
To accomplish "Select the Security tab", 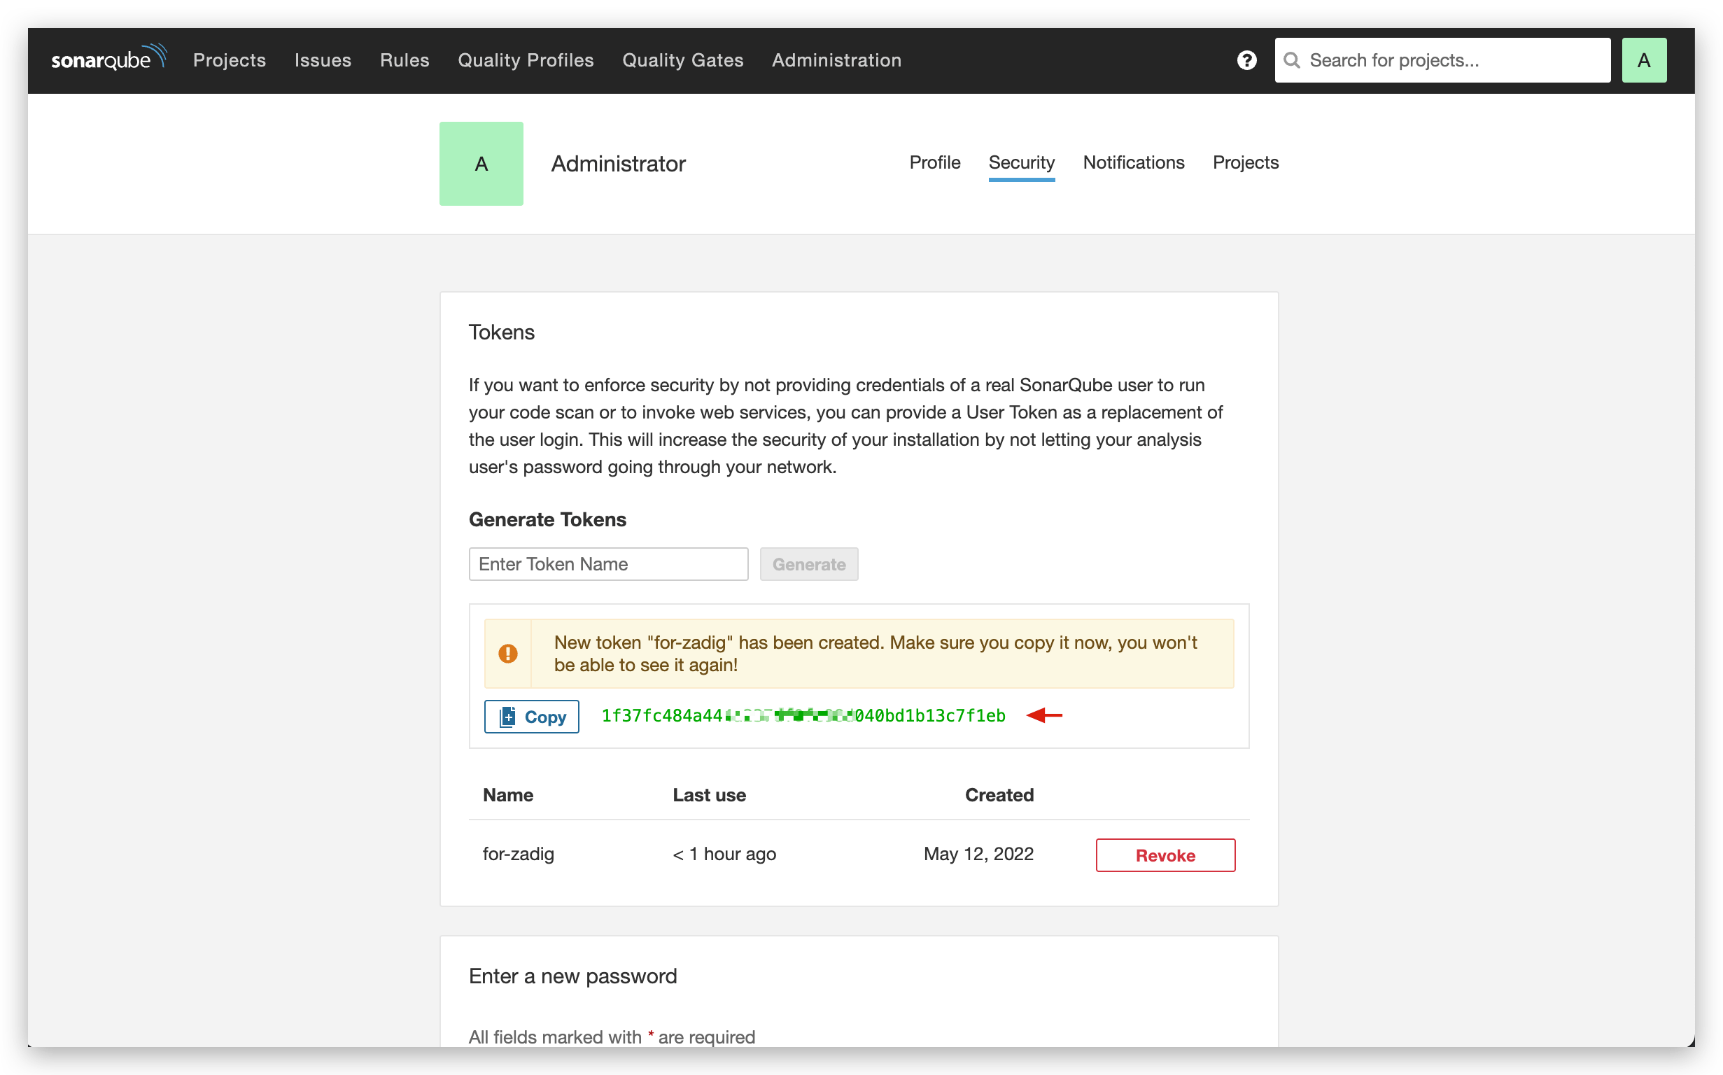I will (1021, 163).
